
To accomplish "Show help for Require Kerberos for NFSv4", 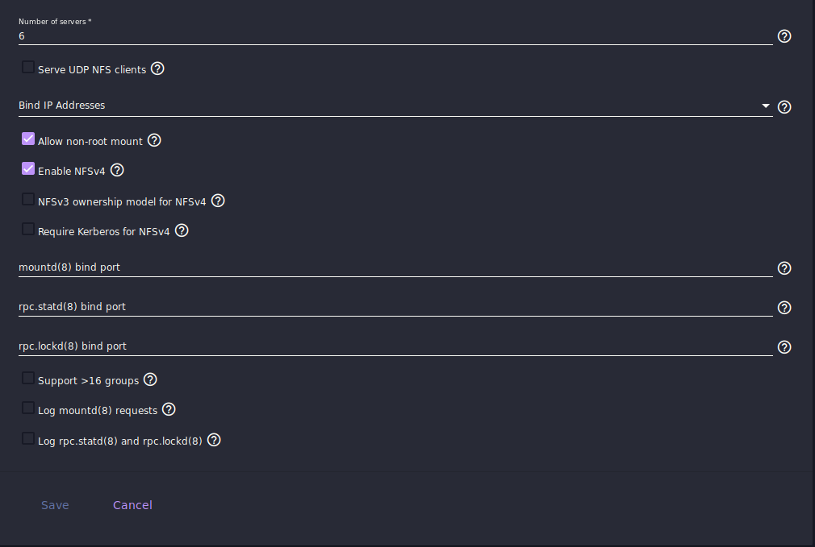I will pos(182,230).
